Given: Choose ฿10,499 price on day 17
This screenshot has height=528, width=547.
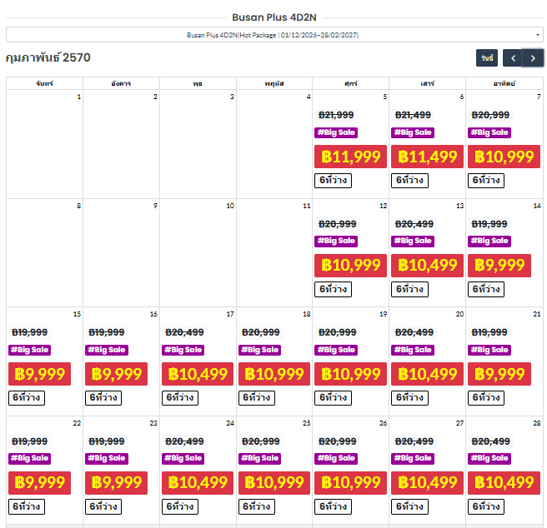Looking at the screenshot, I should coord(198,374).
